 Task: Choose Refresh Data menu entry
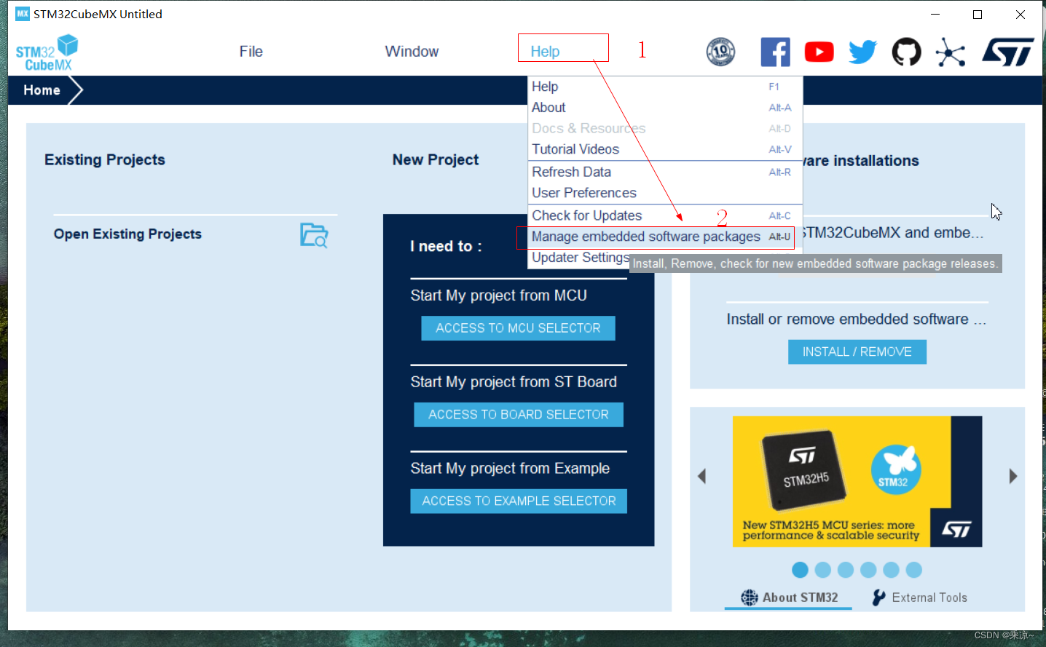[x=665, y=172]
